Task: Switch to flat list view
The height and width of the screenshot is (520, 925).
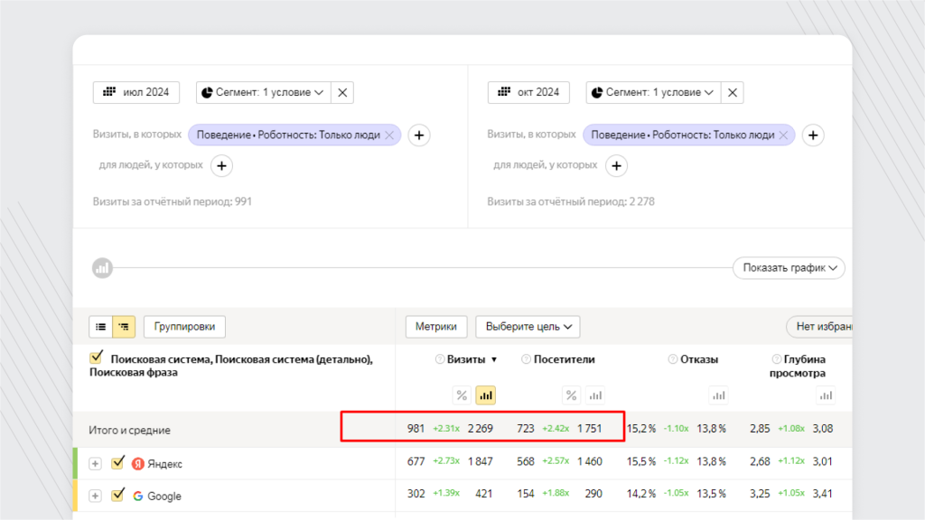Action: click(x=101, y=327)
